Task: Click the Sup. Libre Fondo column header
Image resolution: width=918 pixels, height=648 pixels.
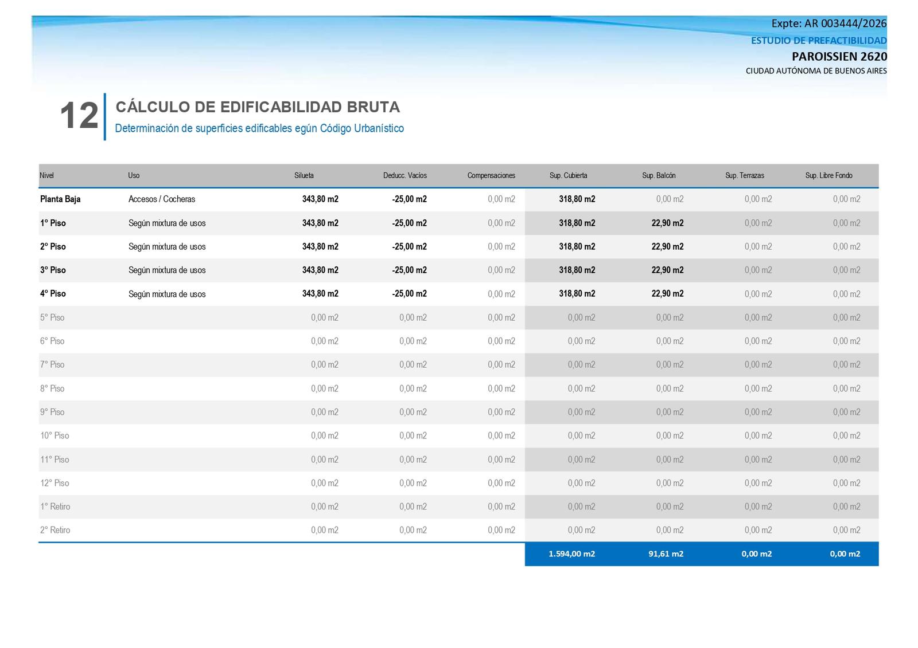Action: tap(828, 175)
